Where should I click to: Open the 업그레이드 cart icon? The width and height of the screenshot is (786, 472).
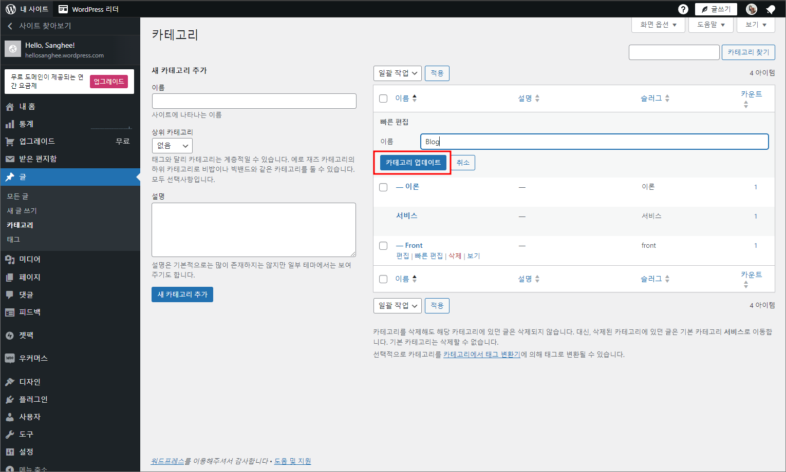point(10,142)
